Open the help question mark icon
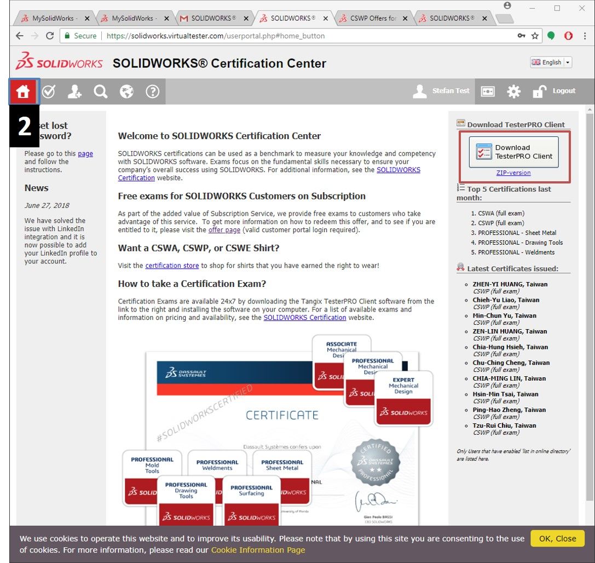The height and width of the screenshot is (563, 595). tap(152, 91)
